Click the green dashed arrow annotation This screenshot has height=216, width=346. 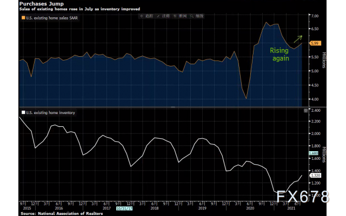[297, 39]
